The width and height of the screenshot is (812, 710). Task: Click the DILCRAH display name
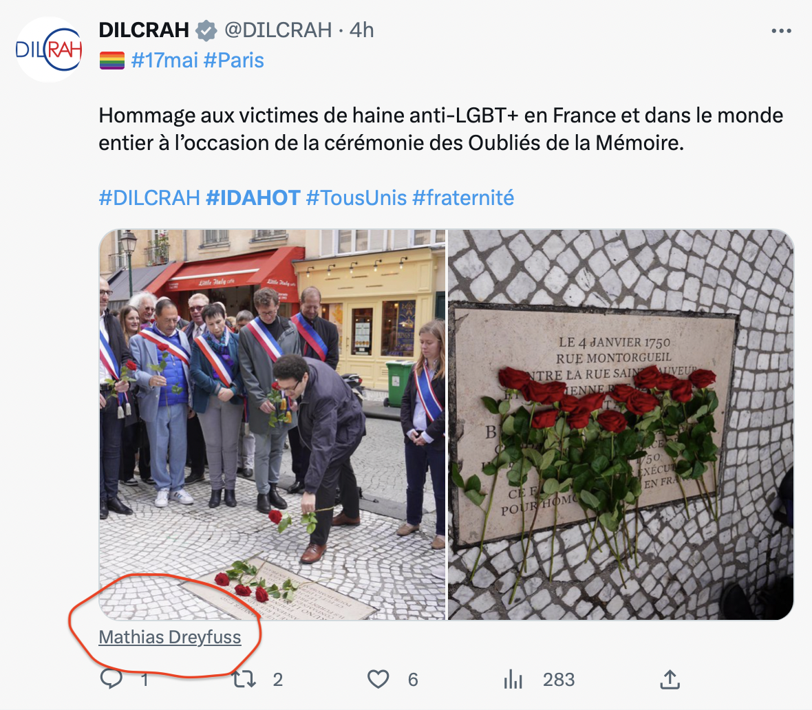[x=144, y=30]
